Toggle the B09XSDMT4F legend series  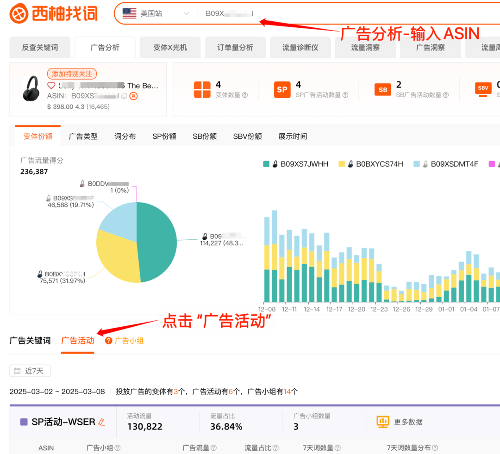446,164
